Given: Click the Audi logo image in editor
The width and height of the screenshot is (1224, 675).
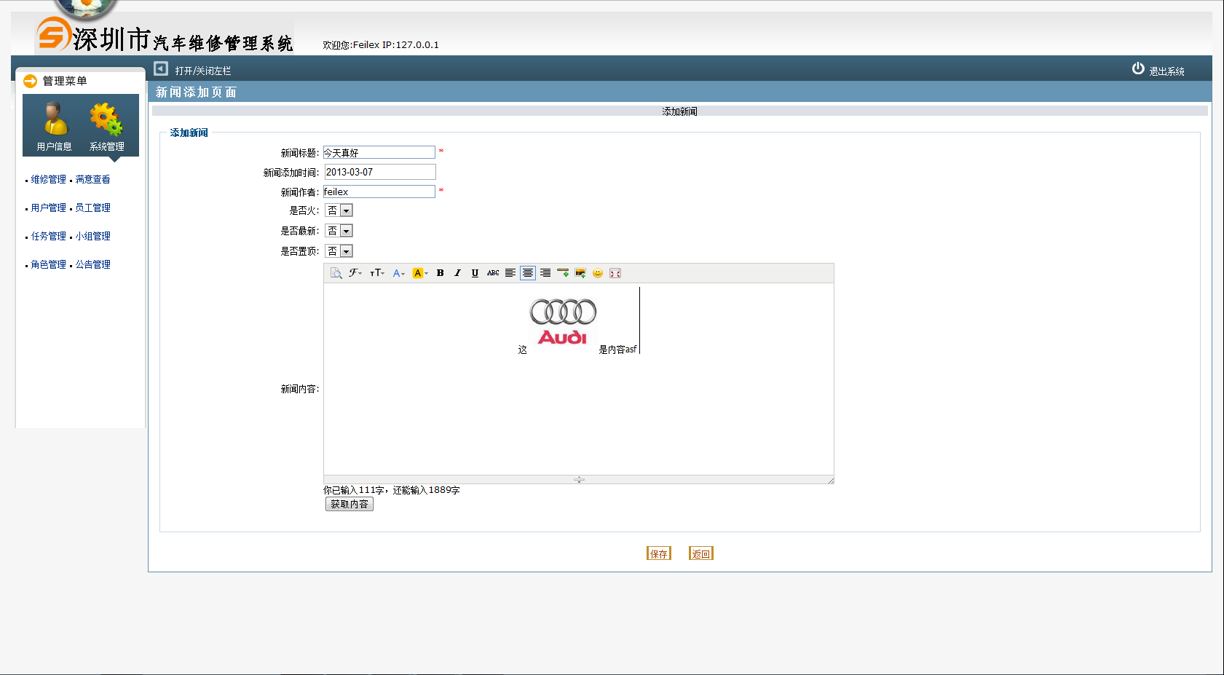Looking at the screenshot, I should (x=563, y=322).
